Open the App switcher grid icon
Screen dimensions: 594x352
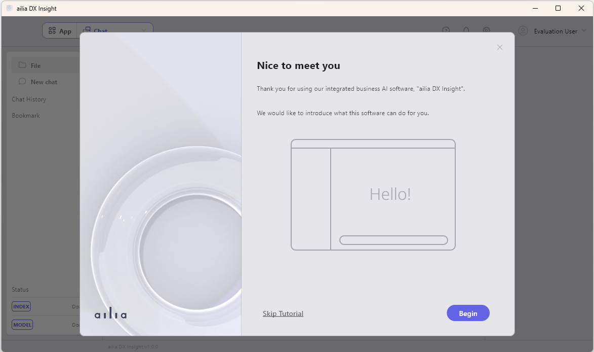click(52, 30)
